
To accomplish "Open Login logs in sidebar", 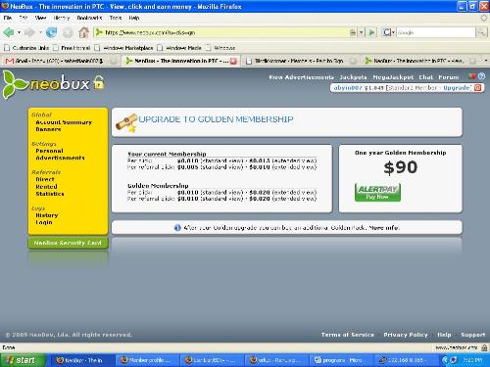I will tap(44, 222).
